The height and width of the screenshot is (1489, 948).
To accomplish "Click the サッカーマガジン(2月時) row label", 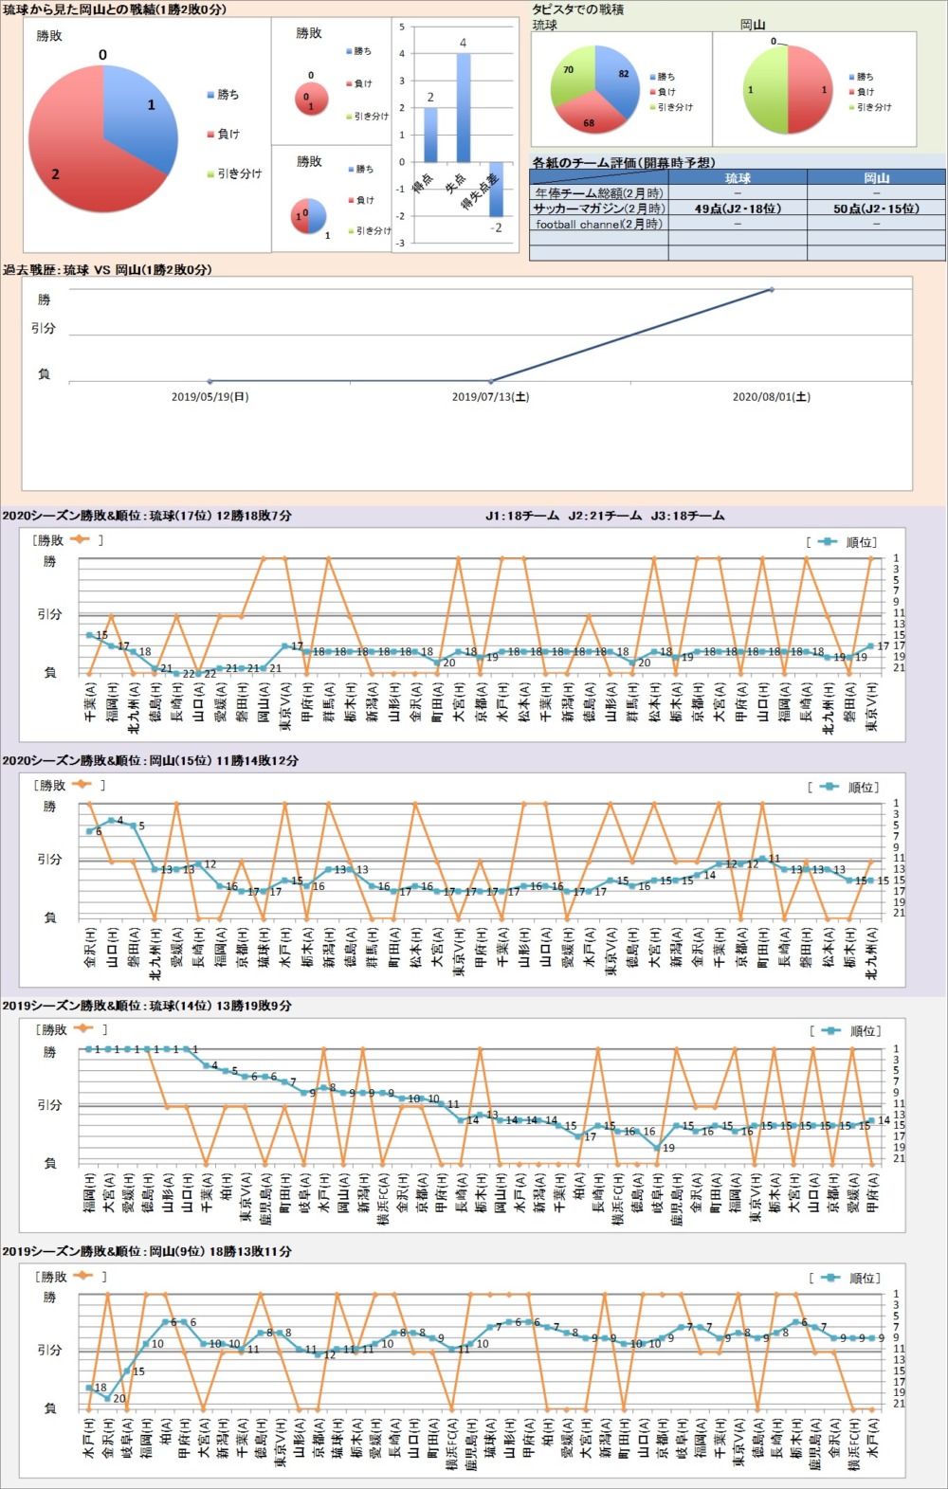I will (598, 209).
